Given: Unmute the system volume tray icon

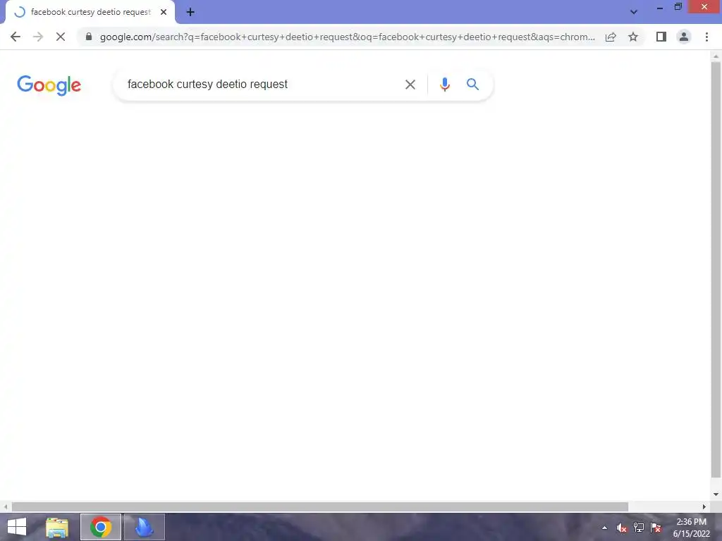Looking at the screenshot, I should tap(622, 528).
